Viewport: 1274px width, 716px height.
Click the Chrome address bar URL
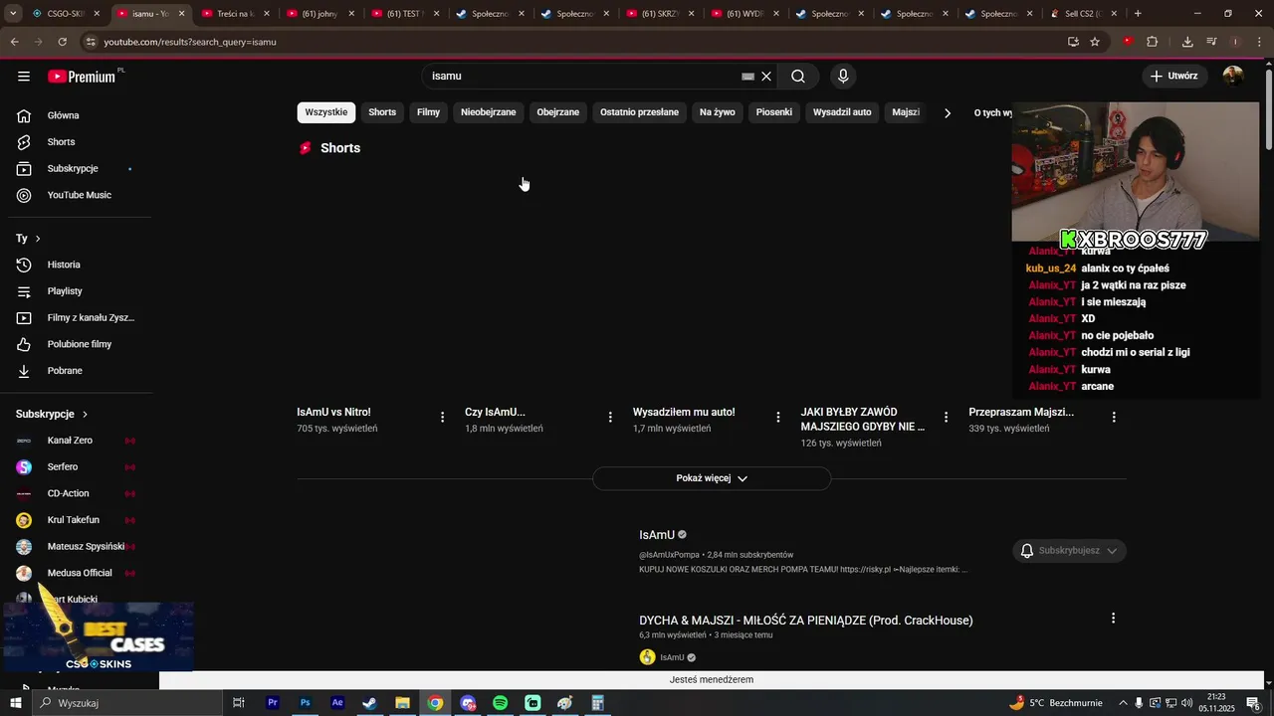190,42
